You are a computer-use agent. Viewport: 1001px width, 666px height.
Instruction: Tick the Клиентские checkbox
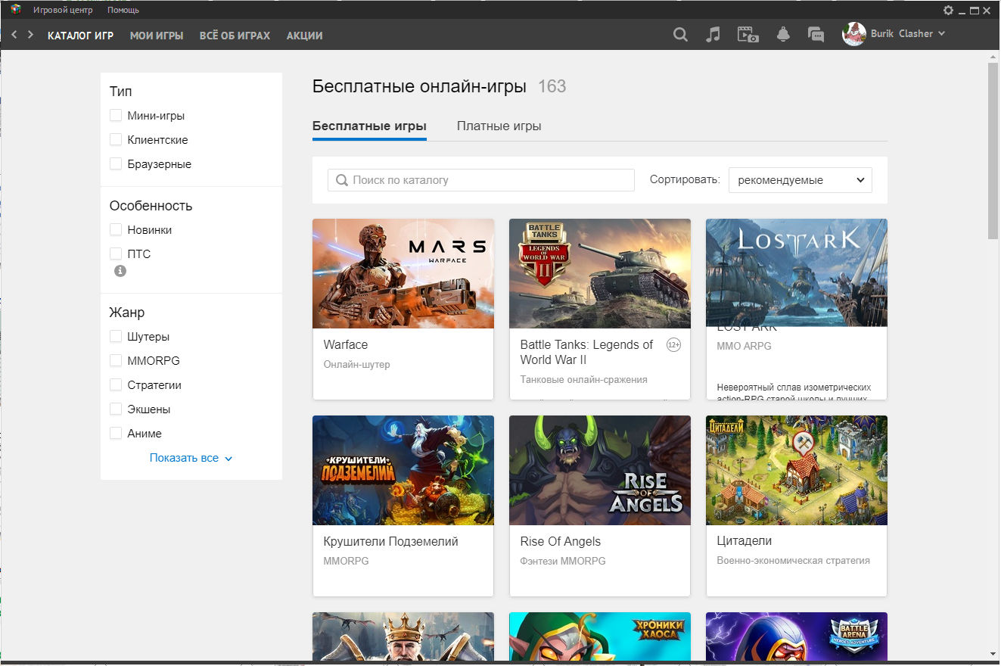coord(116,140)
